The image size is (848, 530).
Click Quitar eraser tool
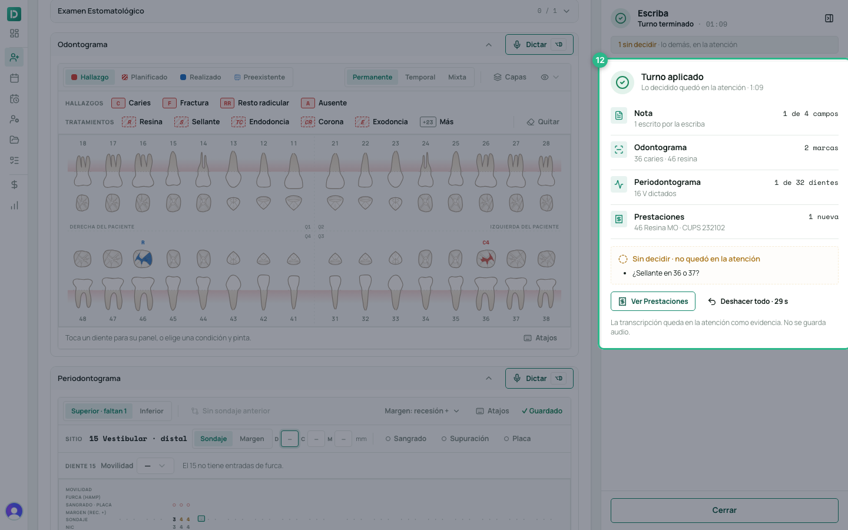click(x=543, y=122)
